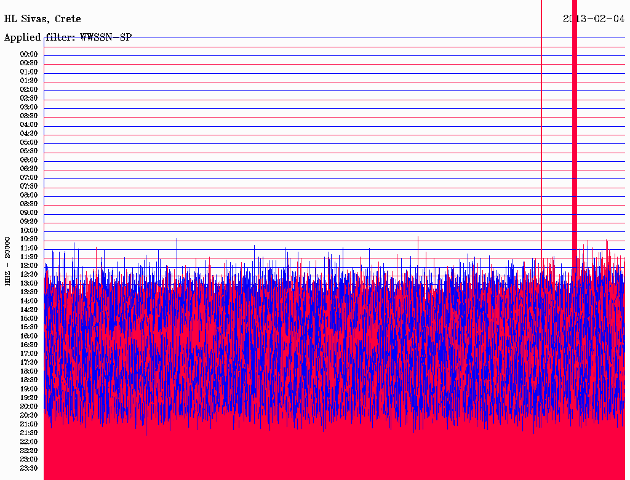
Task: Click the 19:30 time label
Action: pos(29,398)
